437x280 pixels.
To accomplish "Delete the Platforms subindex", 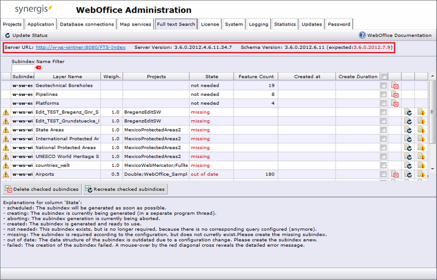I will point(395,103).
